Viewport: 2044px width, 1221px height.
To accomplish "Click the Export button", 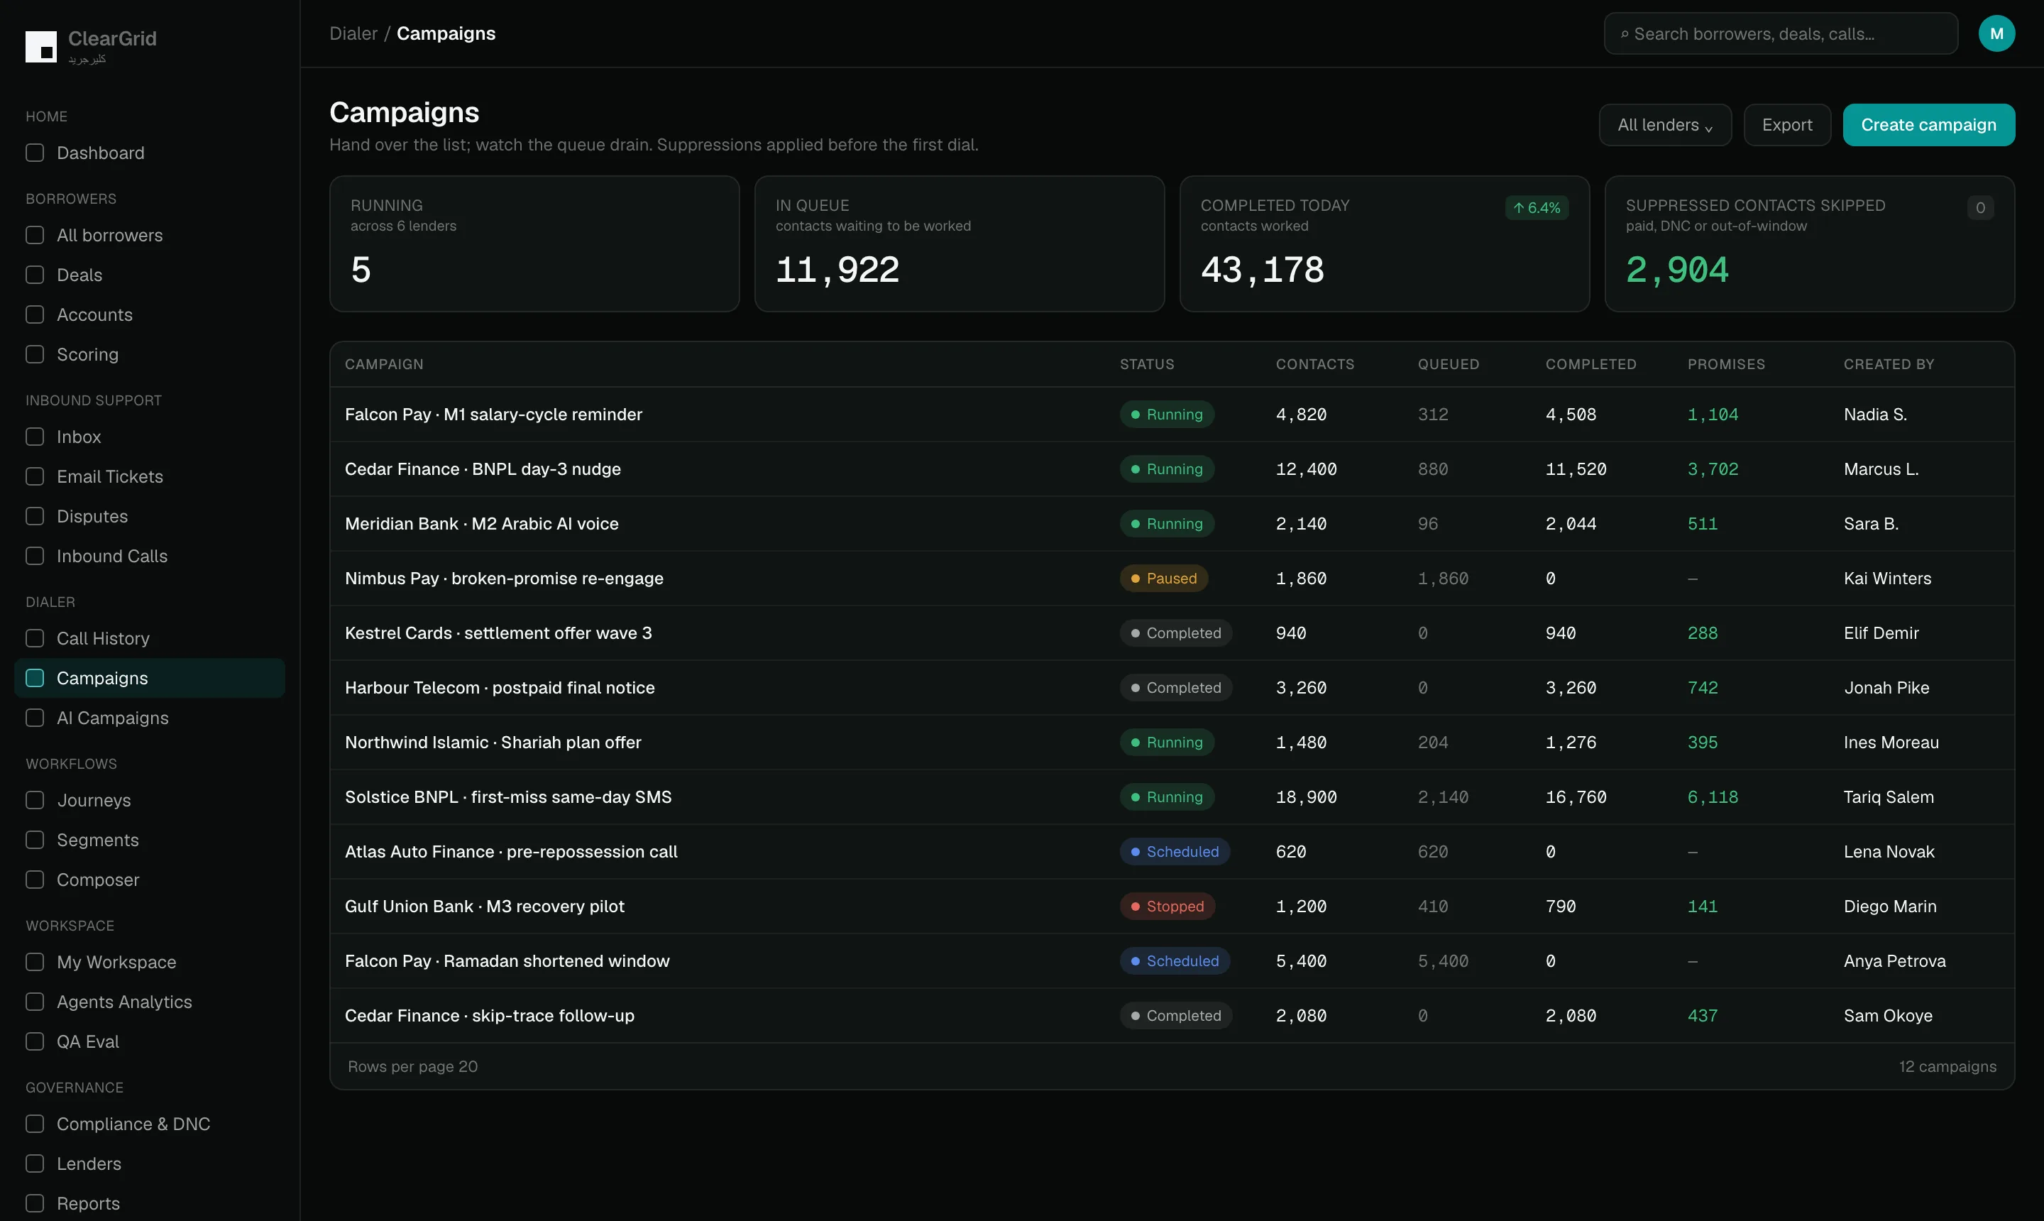I will tap(1786, 125).
